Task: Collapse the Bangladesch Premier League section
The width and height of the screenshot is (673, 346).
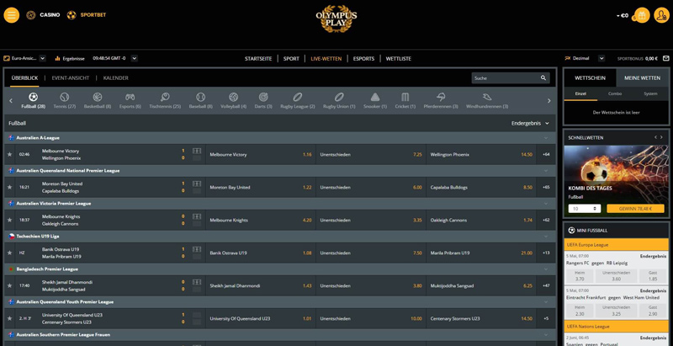Action: point(546,269)
